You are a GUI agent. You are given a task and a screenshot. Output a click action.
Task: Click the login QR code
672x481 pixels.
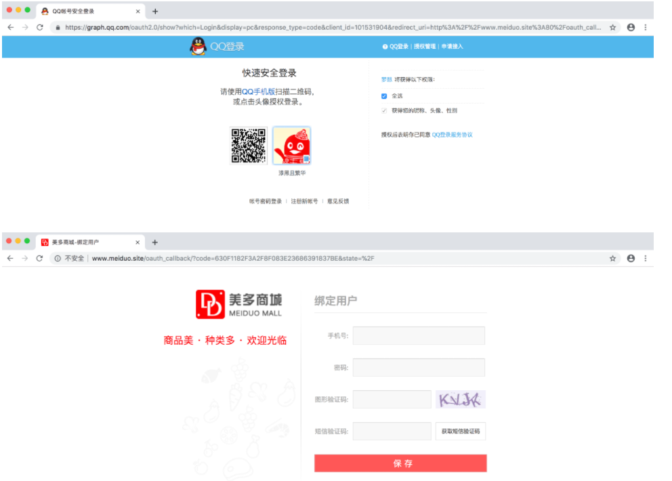click(x=249, y=146)
